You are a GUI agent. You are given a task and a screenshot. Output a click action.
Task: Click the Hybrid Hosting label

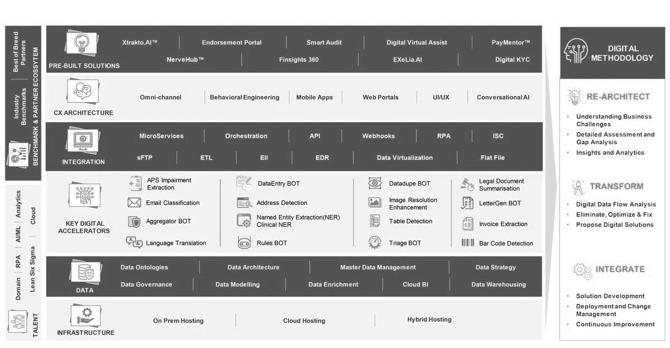(x=429, y=320)
